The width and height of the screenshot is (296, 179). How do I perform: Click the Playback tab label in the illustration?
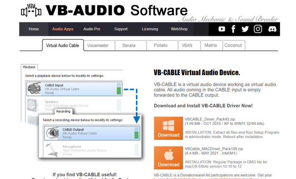pyautogui.click(x=29, y=67)
